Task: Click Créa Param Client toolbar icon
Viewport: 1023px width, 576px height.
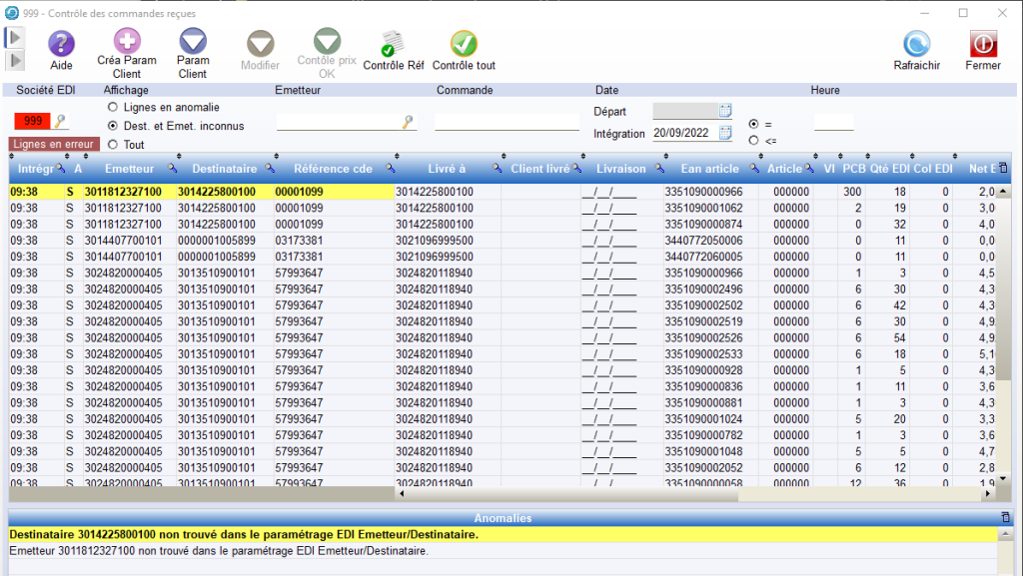Action: (127, 42)
